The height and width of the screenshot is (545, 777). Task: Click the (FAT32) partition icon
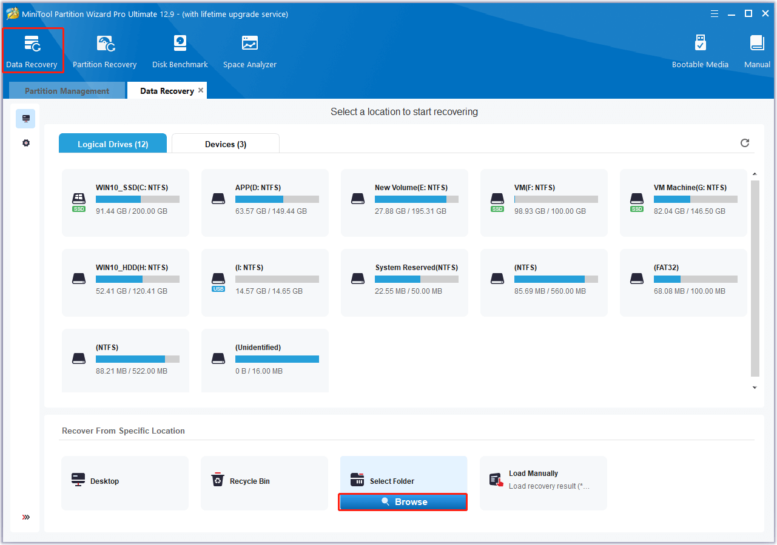click(x=637, y=279)
